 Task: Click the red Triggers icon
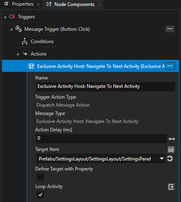point(12,17)
